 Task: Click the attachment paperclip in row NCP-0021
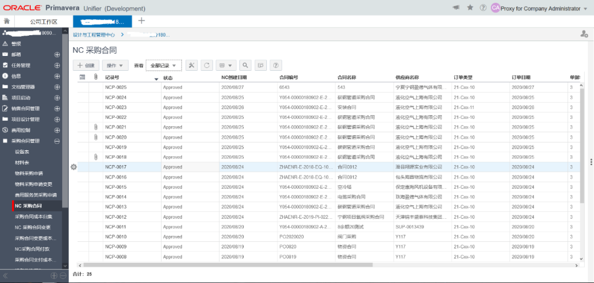pyautogui.click(x=96, y=127)
